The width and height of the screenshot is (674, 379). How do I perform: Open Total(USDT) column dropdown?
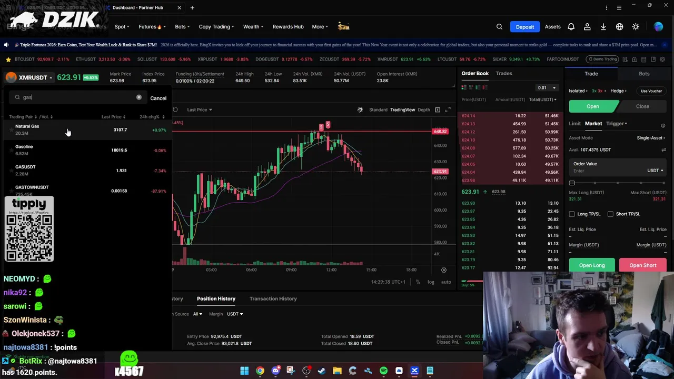(x=543, y=99)
